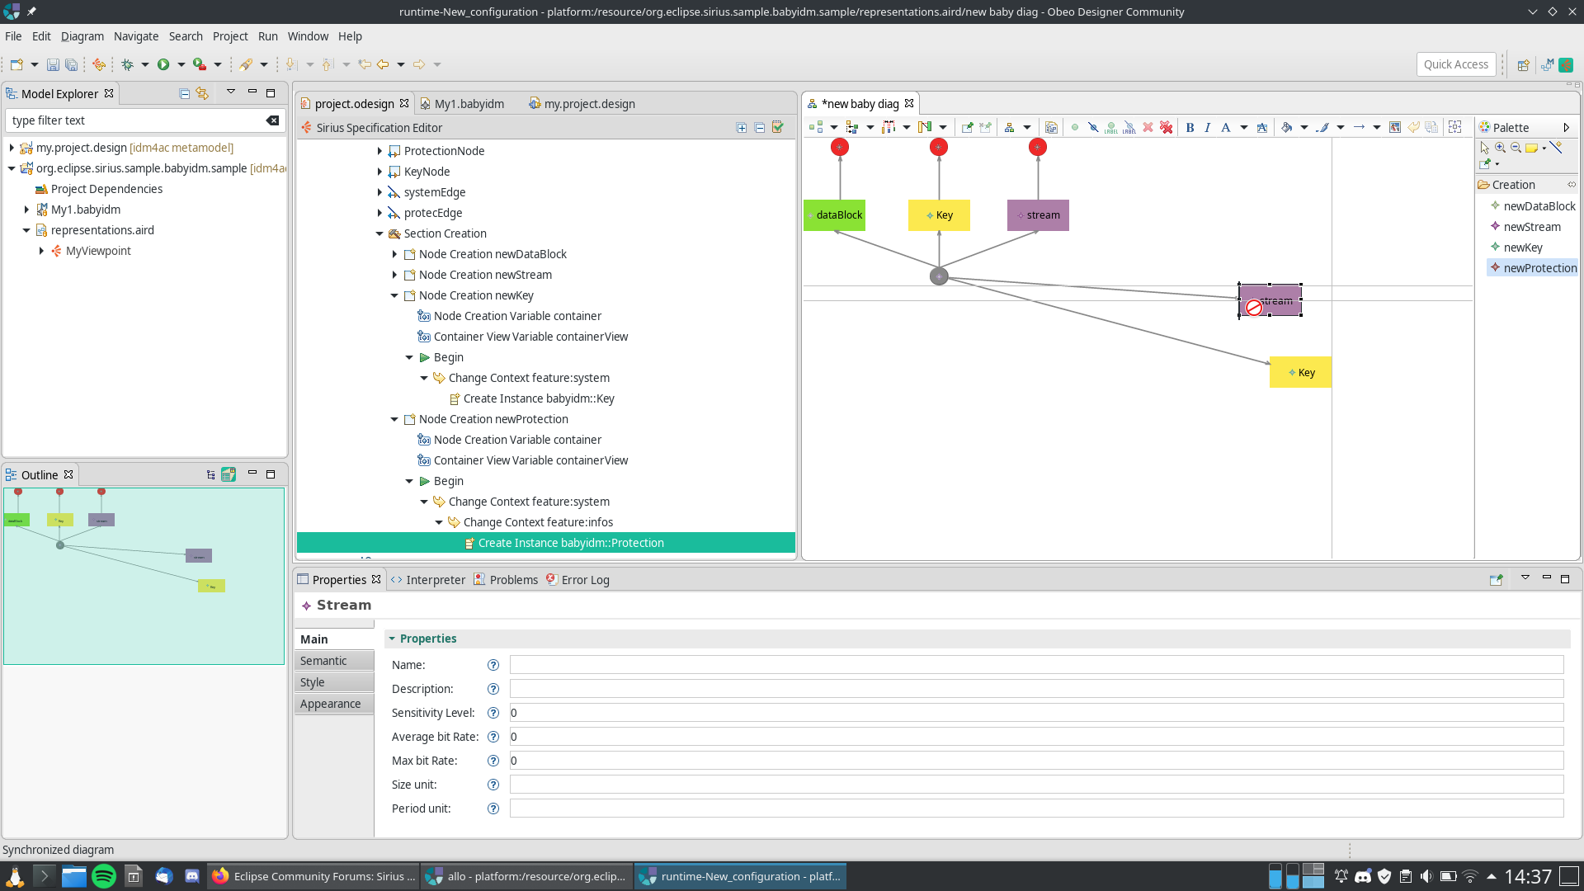Click the Validate icon in Specification Editor
The width and height of the screenshot is (1584, 891).
point(777,127)
